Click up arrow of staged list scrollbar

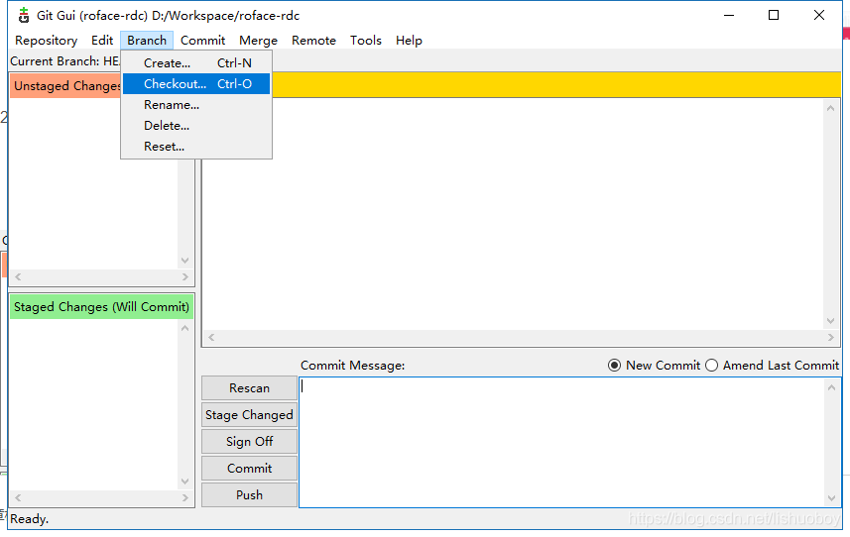[x=184, y=328]
